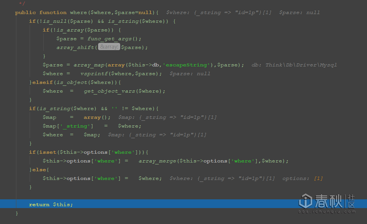367x224 pixels.
Task: Click the '&array:' parameter hint badge
Action: (x=109, y=47)
